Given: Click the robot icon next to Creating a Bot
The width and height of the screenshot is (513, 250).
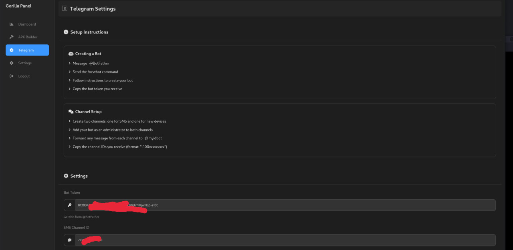Looking at the screenshot, I should [71, 54].
